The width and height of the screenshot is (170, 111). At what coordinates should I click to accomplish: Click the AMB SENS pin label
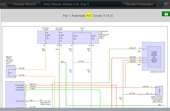20,88
